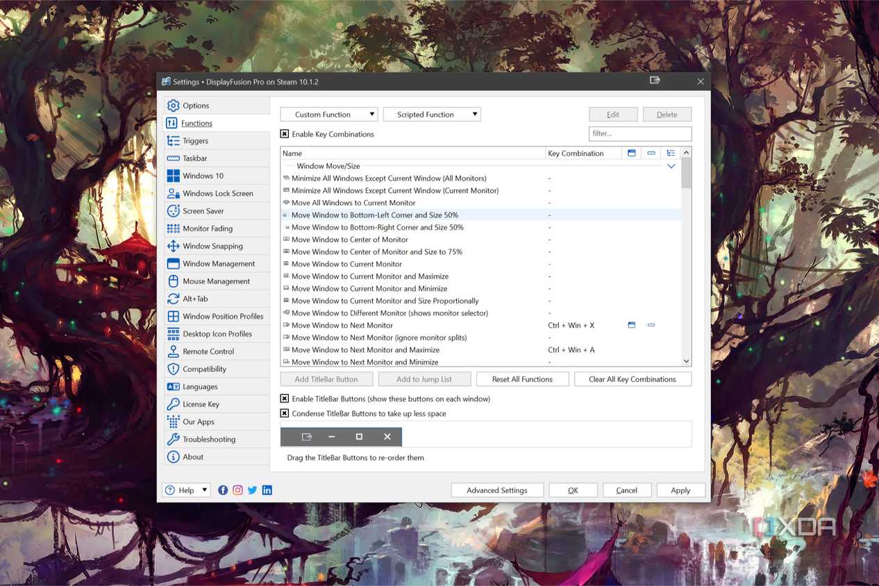Click the Screen Saver icon

point(173,211)
